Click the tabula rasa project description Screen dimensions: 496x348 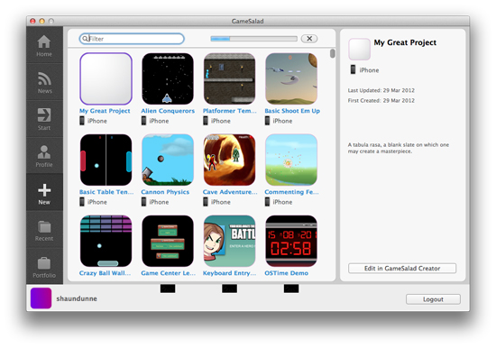coord(399,148)
